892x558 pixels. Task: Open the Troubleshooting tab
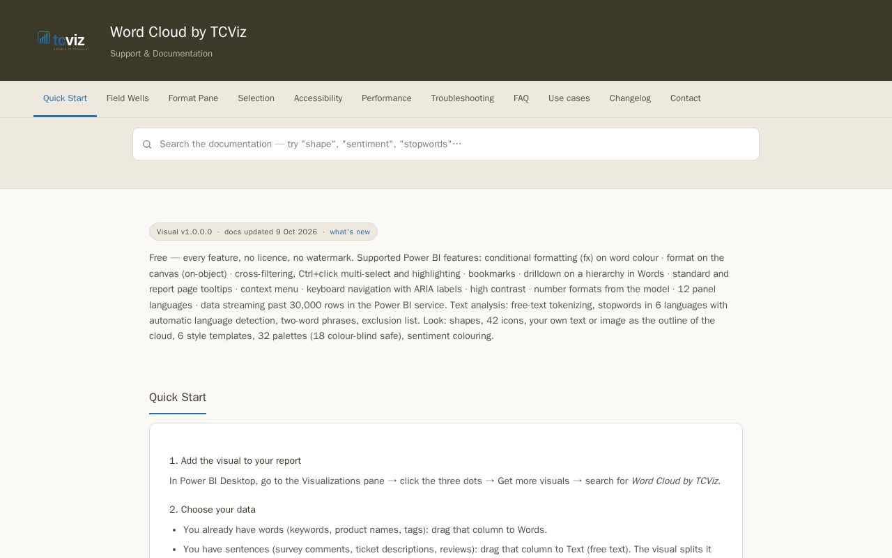pos(462,98)
